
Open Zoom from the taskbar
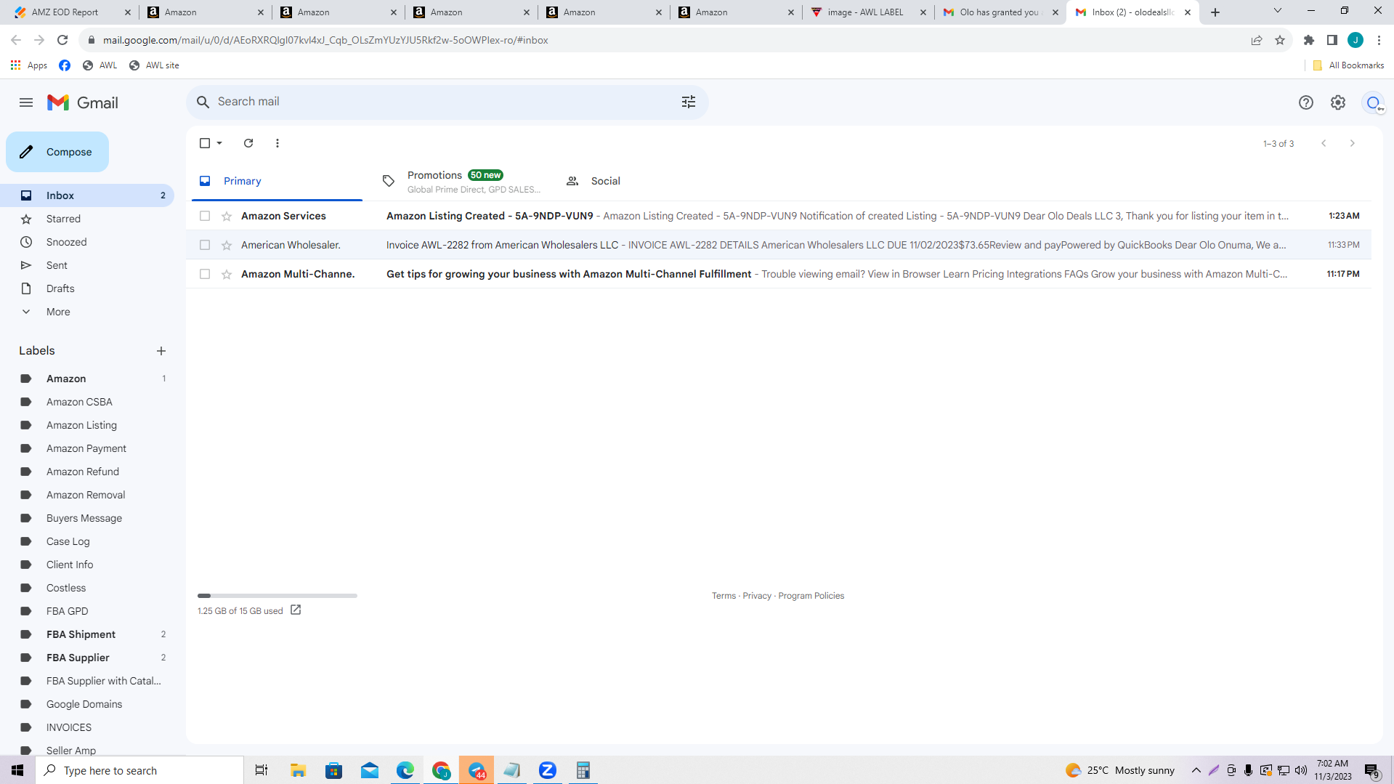click(x=548, y=770)
